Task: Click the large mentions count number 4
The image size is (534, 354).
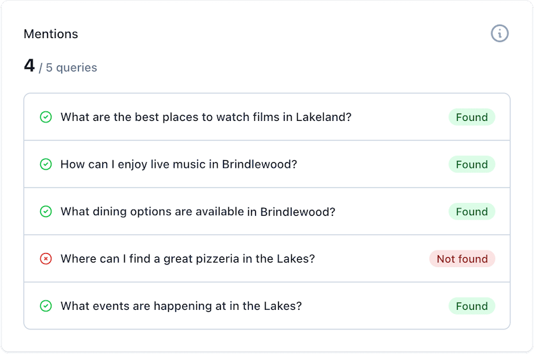Action: (29, 65)
